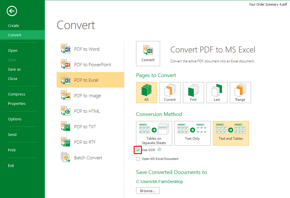Select PDF to Word conversion icon
Screen dimensions: 290x198
(66, 49)
